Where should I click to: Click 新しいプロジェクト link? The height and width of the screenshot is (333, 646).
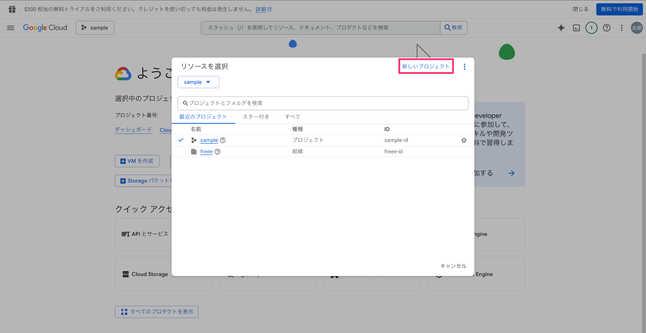[426, 66]
